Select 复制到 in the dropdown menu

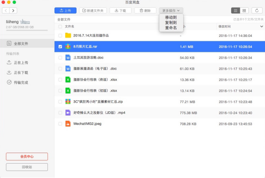[171, 23]
